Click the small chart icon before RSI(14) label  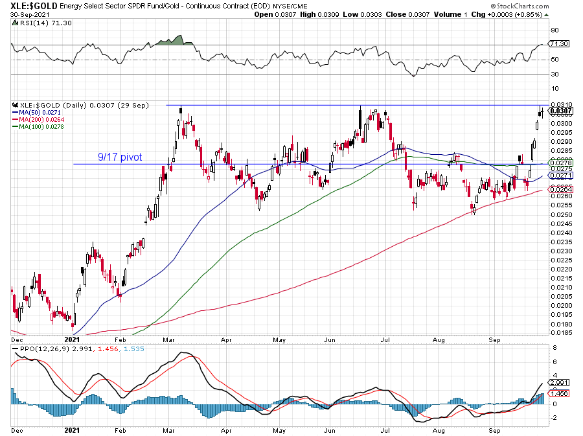(x=15, y=23)
